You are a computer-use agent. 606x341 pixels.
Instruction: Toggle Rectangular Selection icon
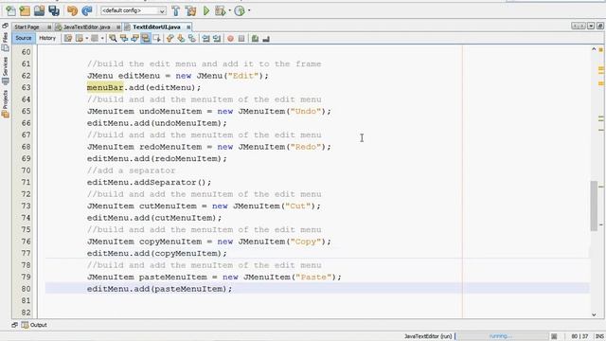tap(156, 38)
